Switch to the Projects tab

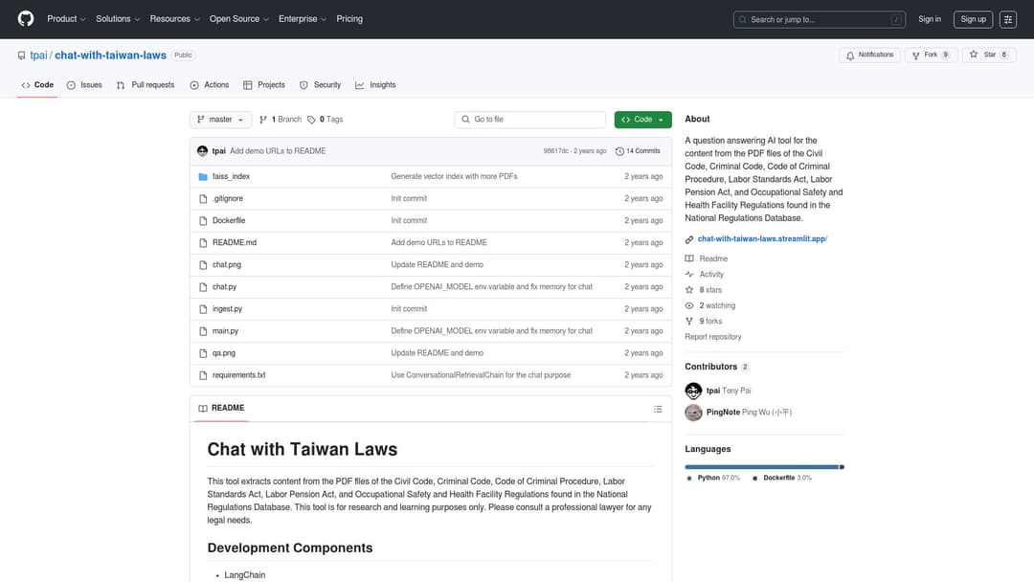click(x=264, y=85)
